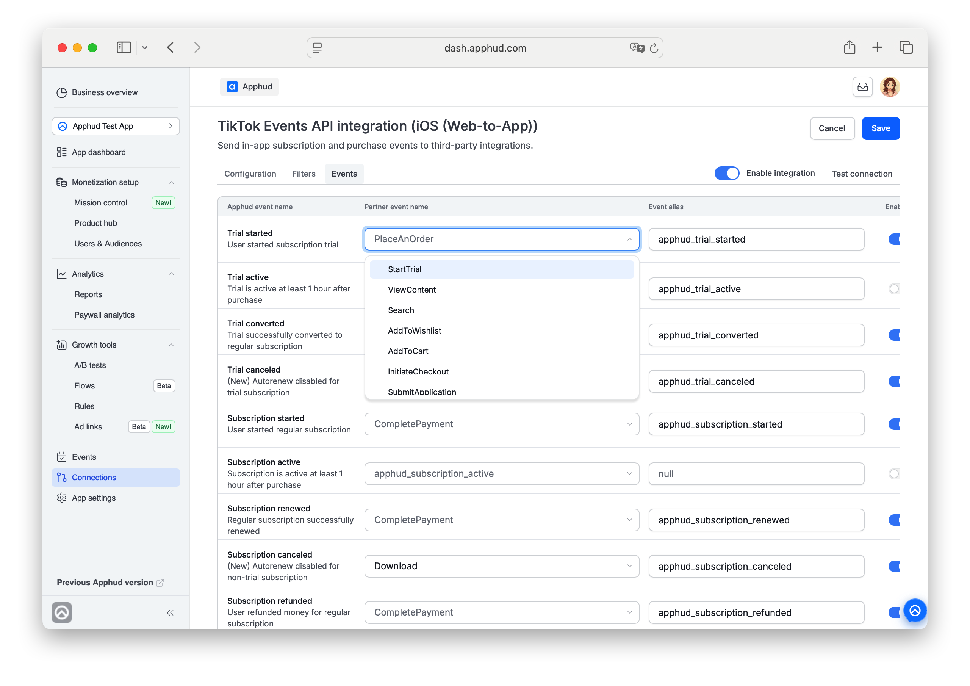Open Paywall analytics in sidebar
This screenshot has height=686, width=970.
104,315
